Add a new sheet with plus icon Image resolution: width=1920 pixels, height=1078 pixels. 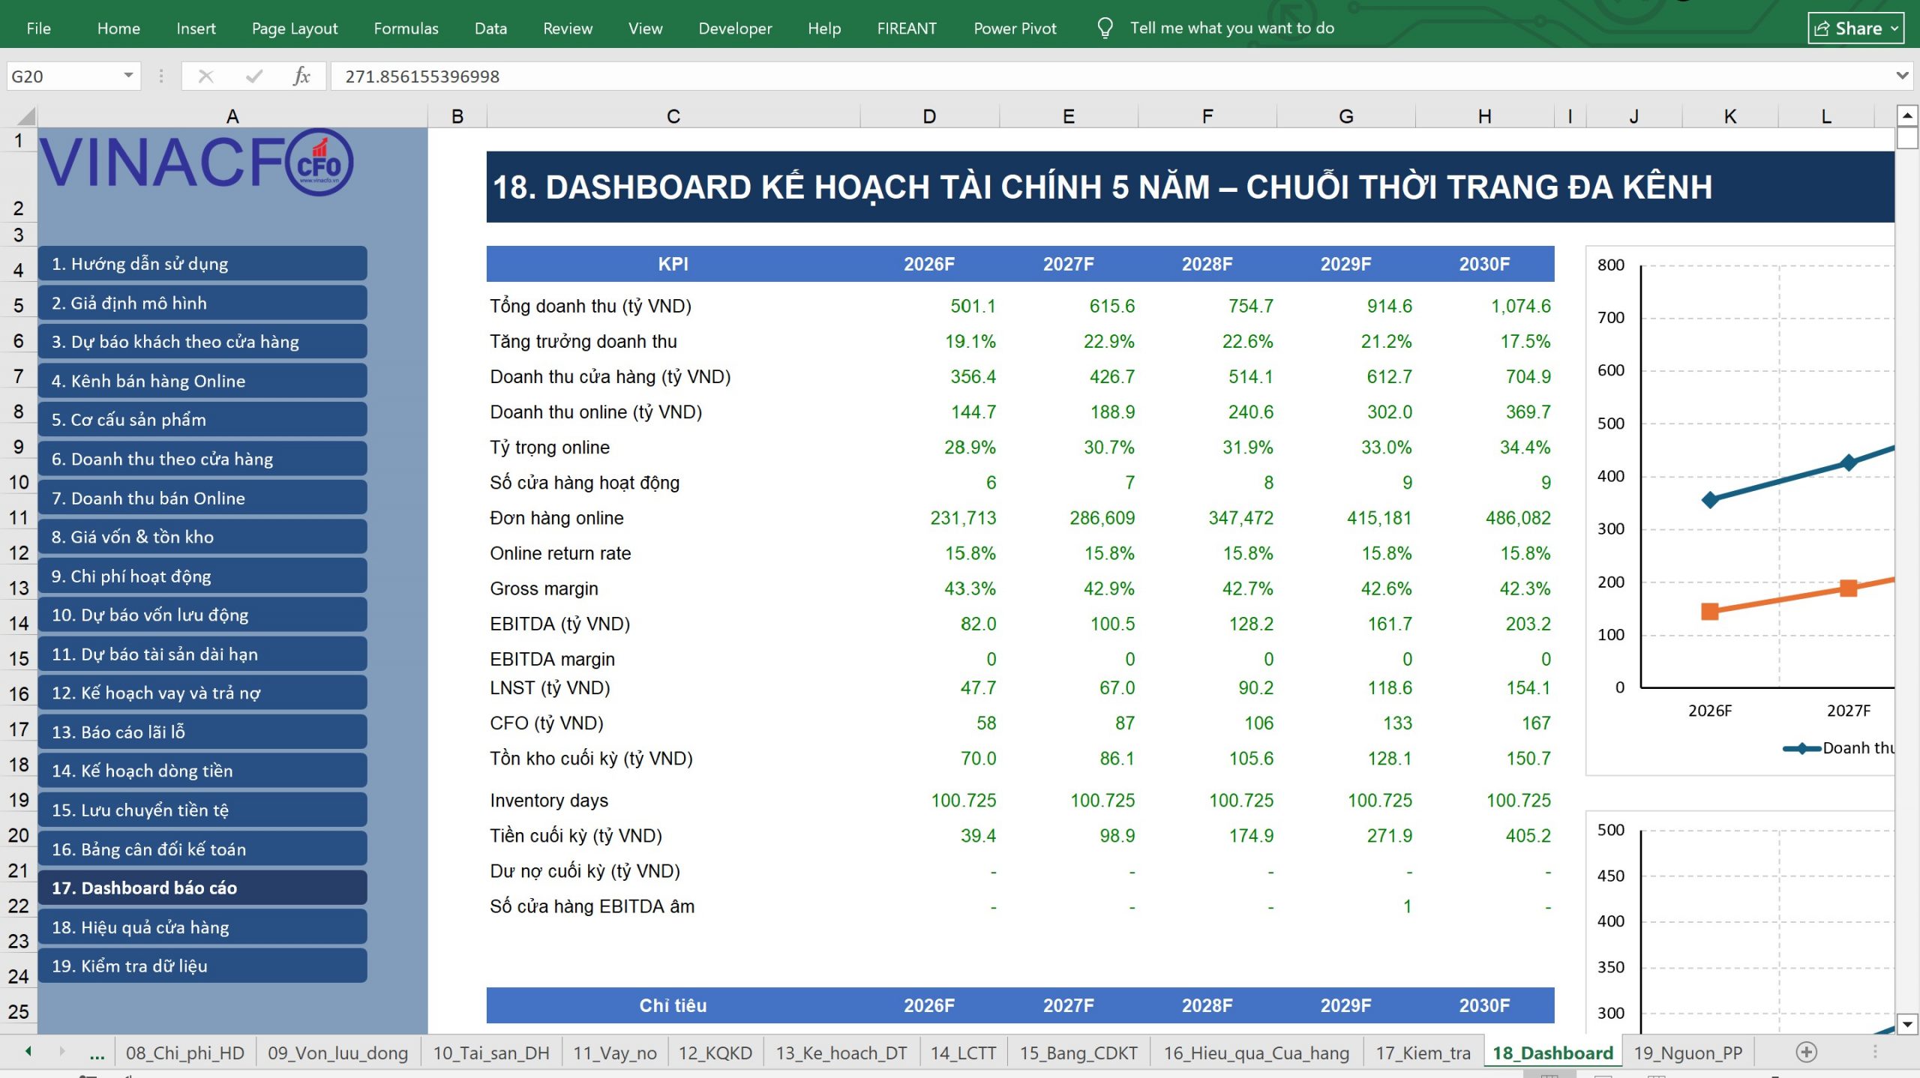[x=1806, y=1053]
